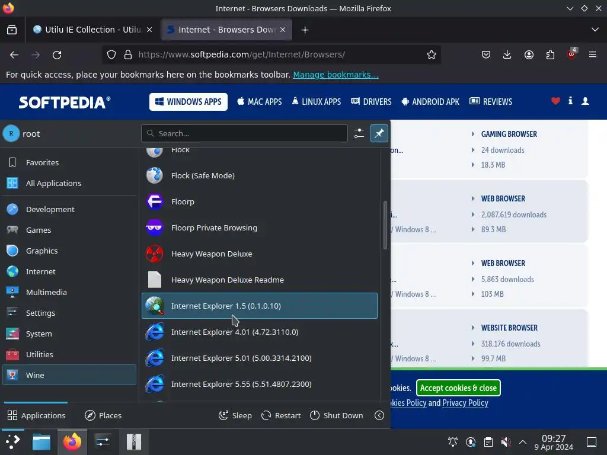Click the Softpedia logo
Screen dimensions: 607x455
pyautogui.click(x=65, y=102)
